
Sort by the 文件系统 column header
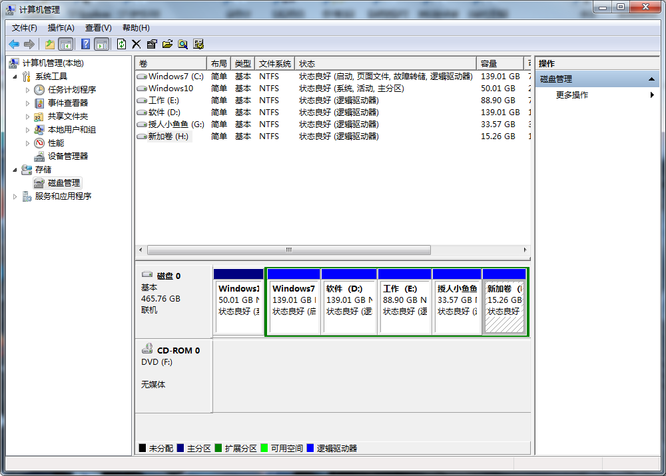pyautogui.click(x=274, y=64)
